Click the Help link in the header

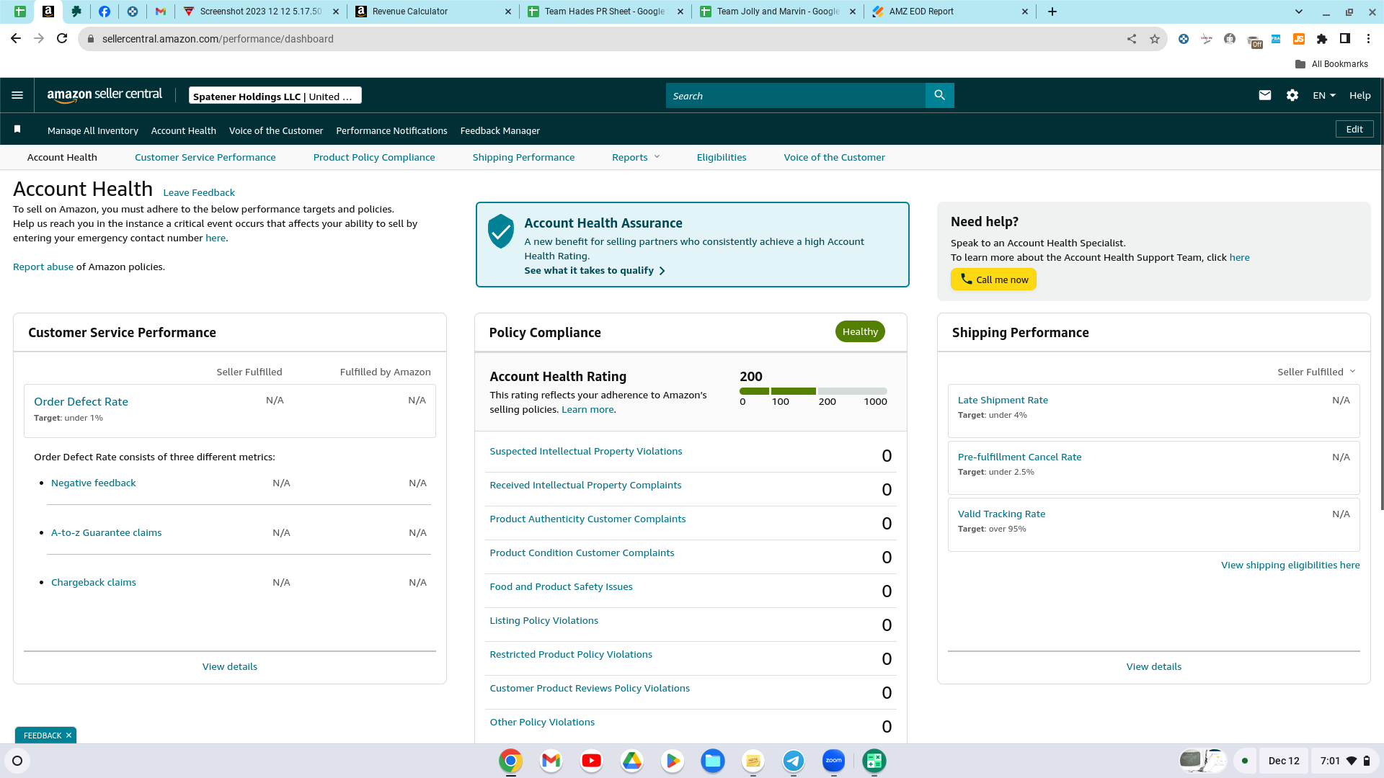pyautogui.click(x=1360, y=95)
